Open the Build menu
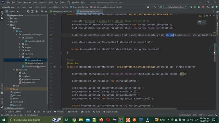 (51, 2)
